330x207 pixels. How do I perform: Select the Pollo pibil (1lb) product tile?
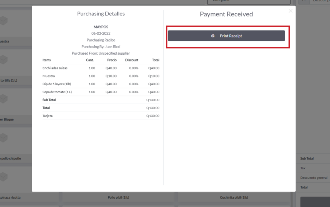click(118, 197)
